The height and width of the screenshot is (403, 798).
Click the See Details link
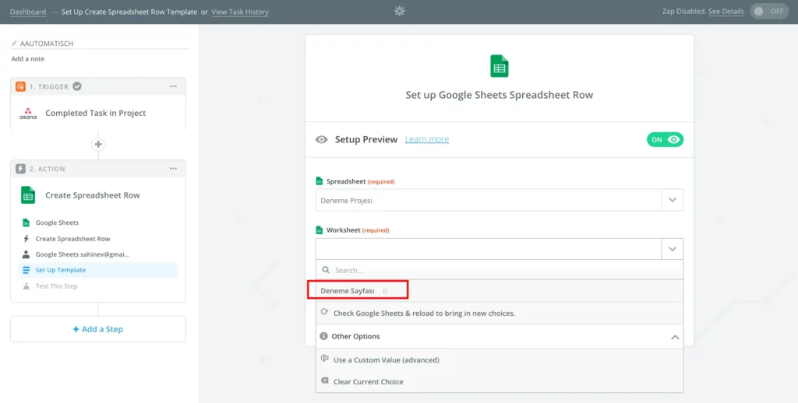point(726,11)
